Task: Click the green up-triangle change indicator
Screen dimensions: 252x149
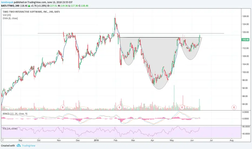Action: pyautogui.click(x=29, y=6)
